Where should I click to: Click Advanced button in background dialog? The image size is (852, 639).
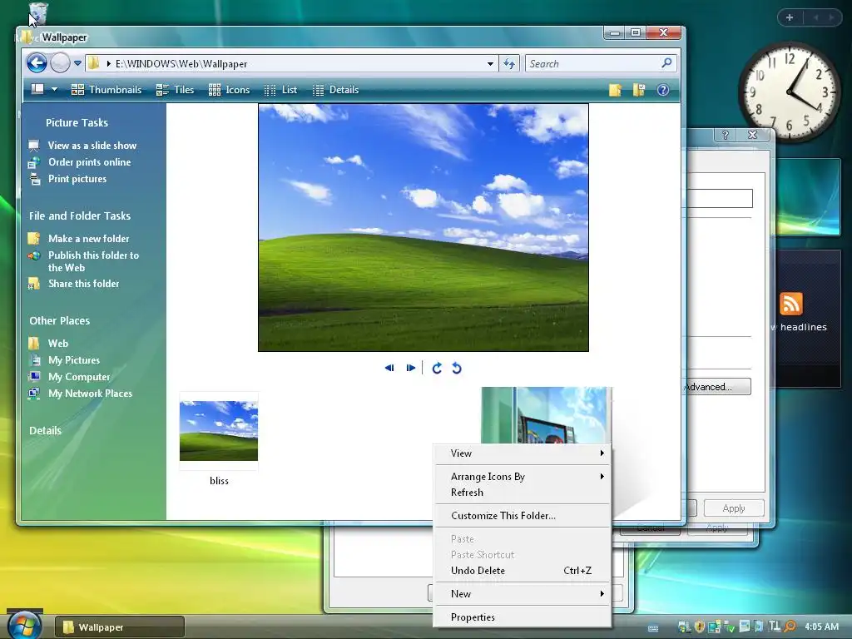click(716, 387)
